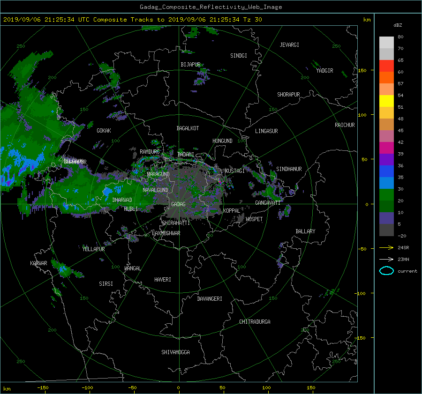Viewport: 422px width, 394px height.
Task: Click the YADGIR city label
Action: pos(324,71)
